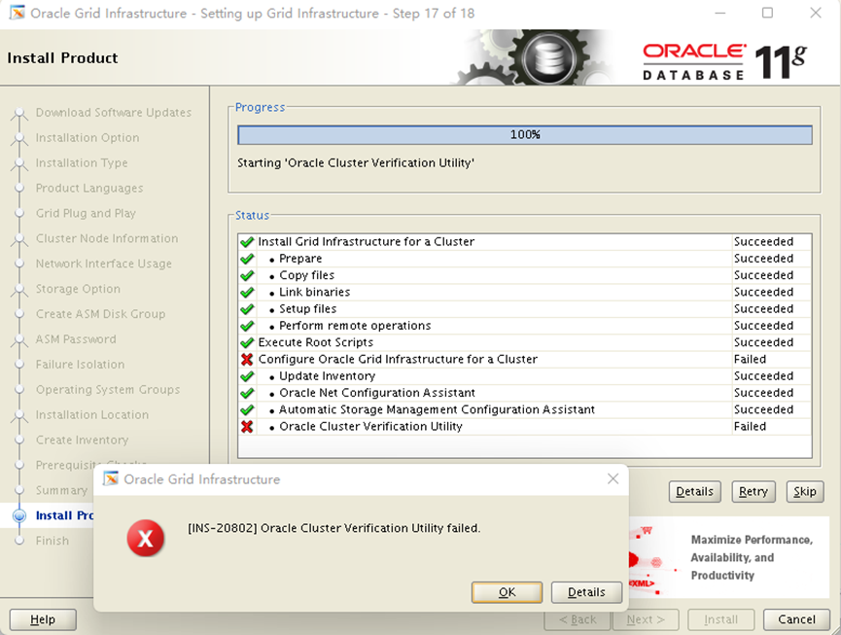This screenshot has width=841, height=635.
Task: Select the Storage Option step
Action: coord(78,289)
